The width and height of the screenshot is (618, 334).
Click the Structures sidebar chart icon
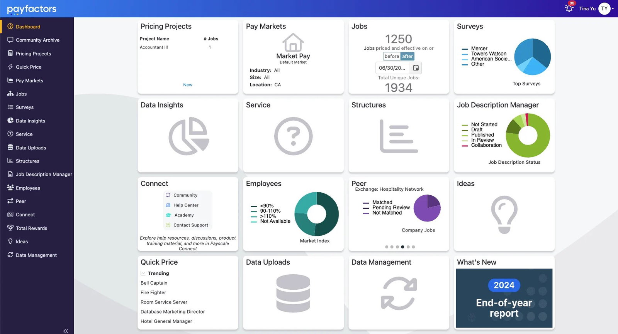coord(10,161)
